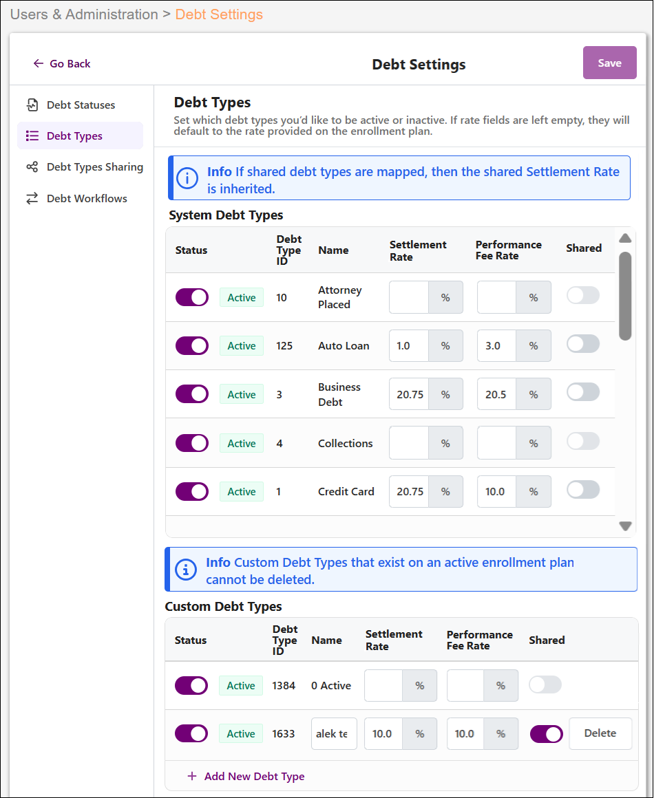The width and height of the screenshot is (654, 798).
Task: Click Attorney Placed Performance Fee Rate field
Action: [496, 297]
